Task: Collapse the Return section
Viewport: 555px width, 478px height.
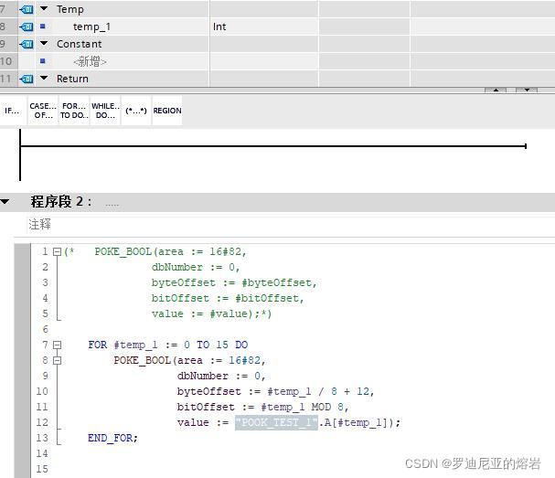Action: coord(44,78)
